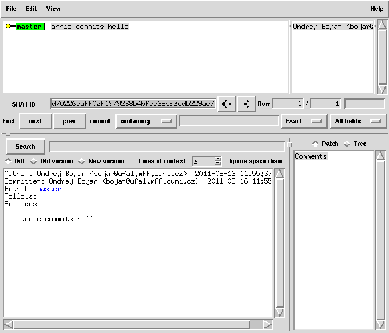
Task: Click the back arrow navigation icon
Action: (226, 104)
